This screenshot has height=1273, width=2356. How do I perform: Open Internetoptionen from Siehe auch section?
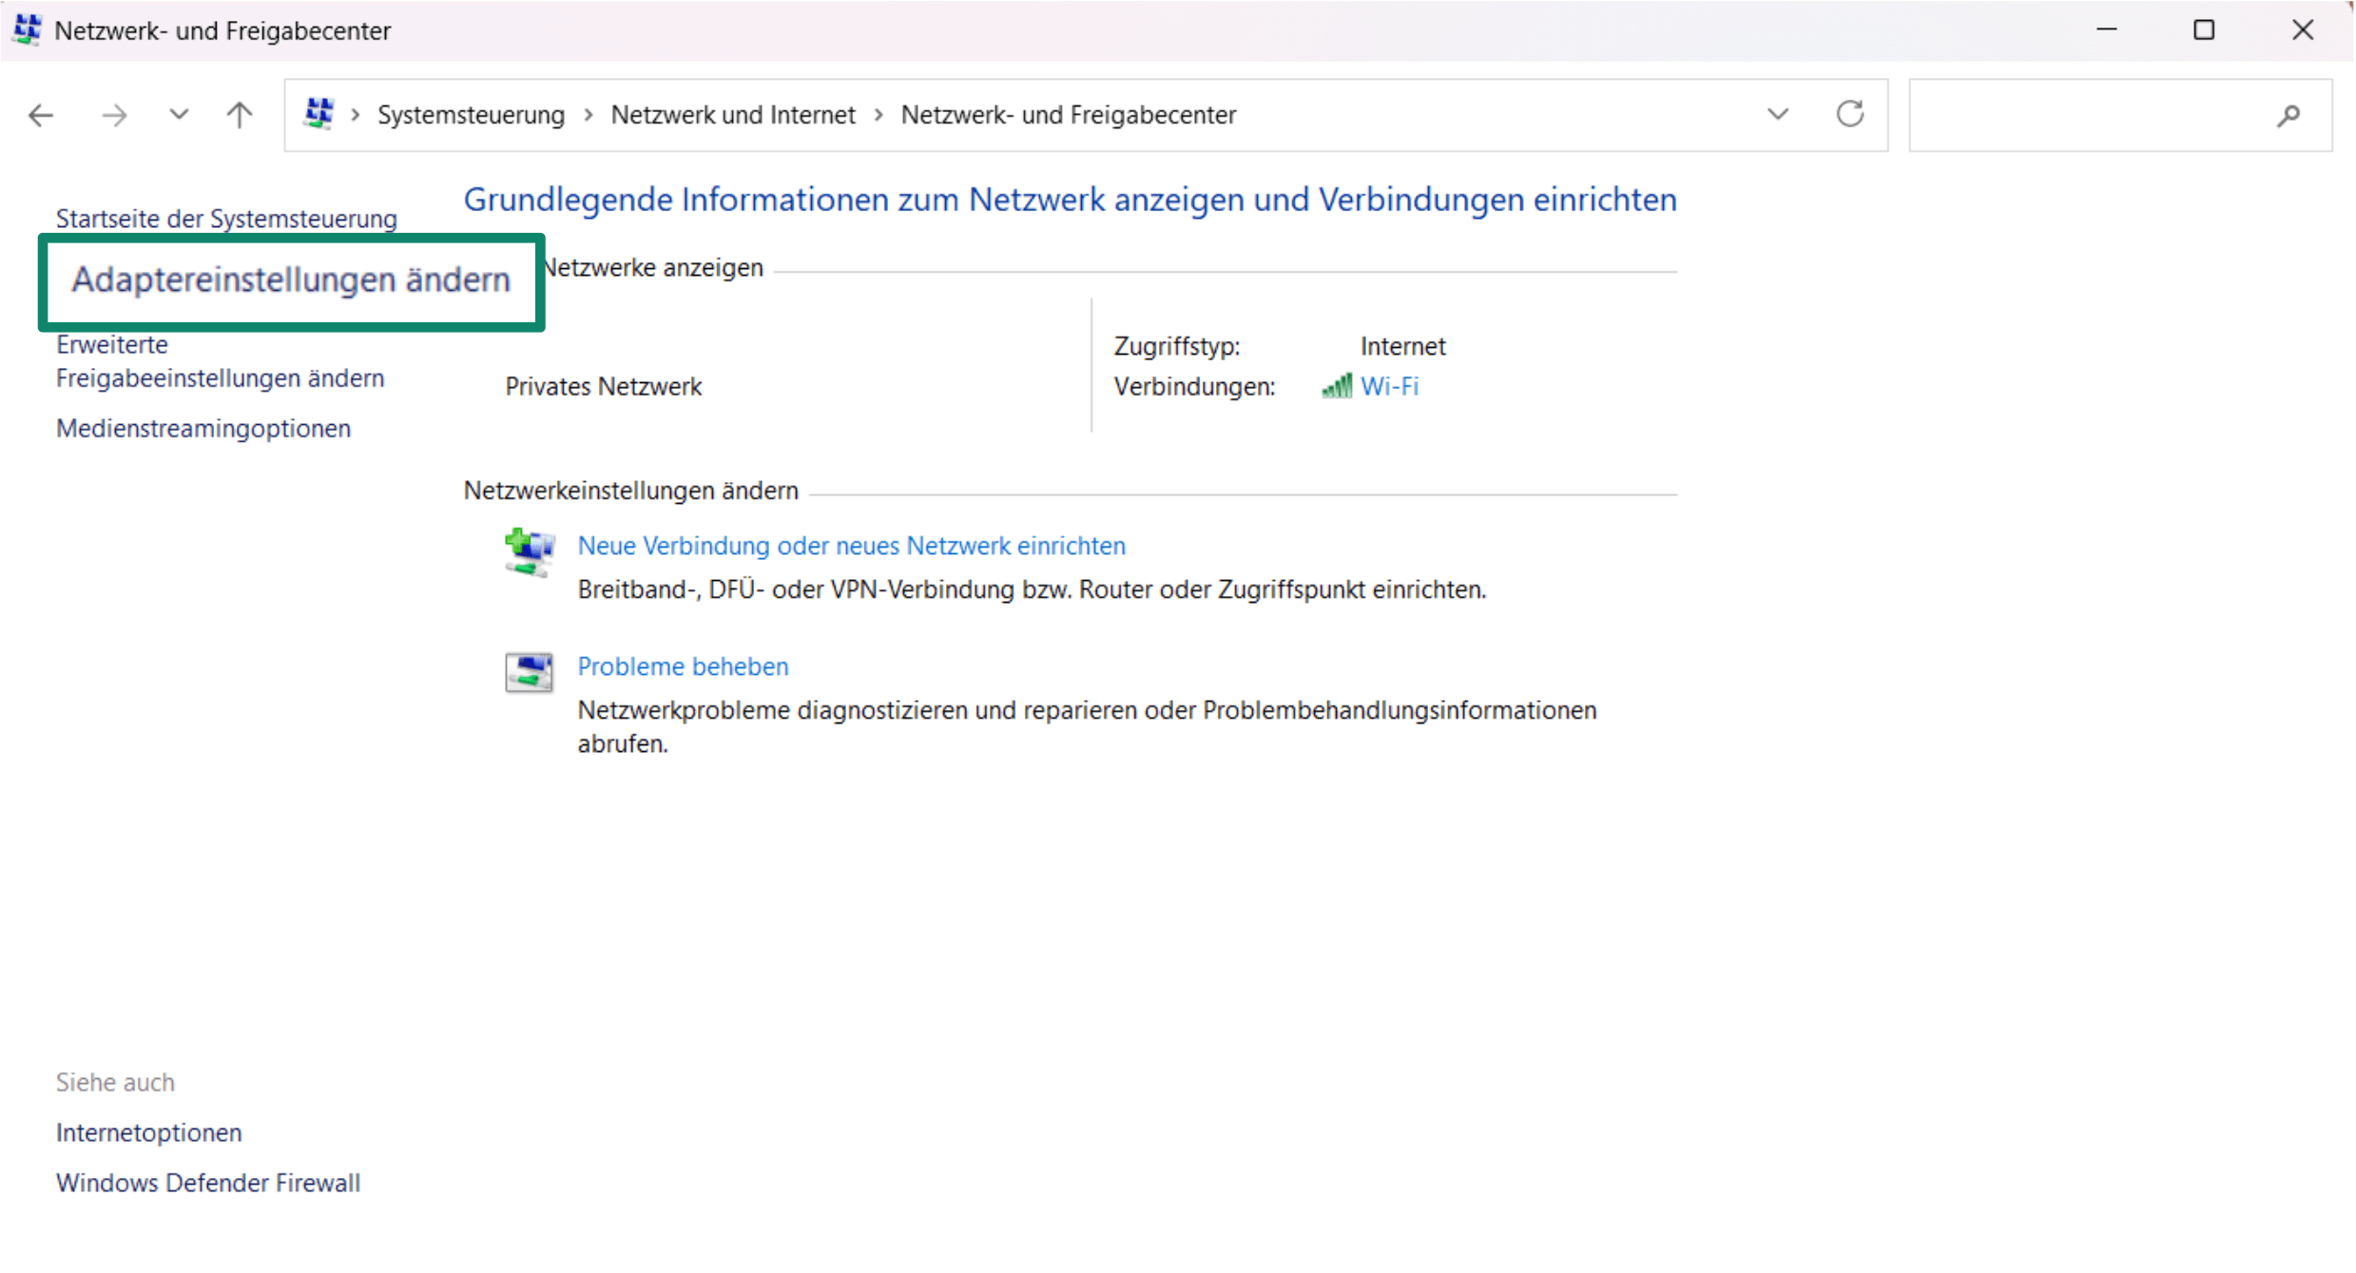click(x=148, y=1132)
